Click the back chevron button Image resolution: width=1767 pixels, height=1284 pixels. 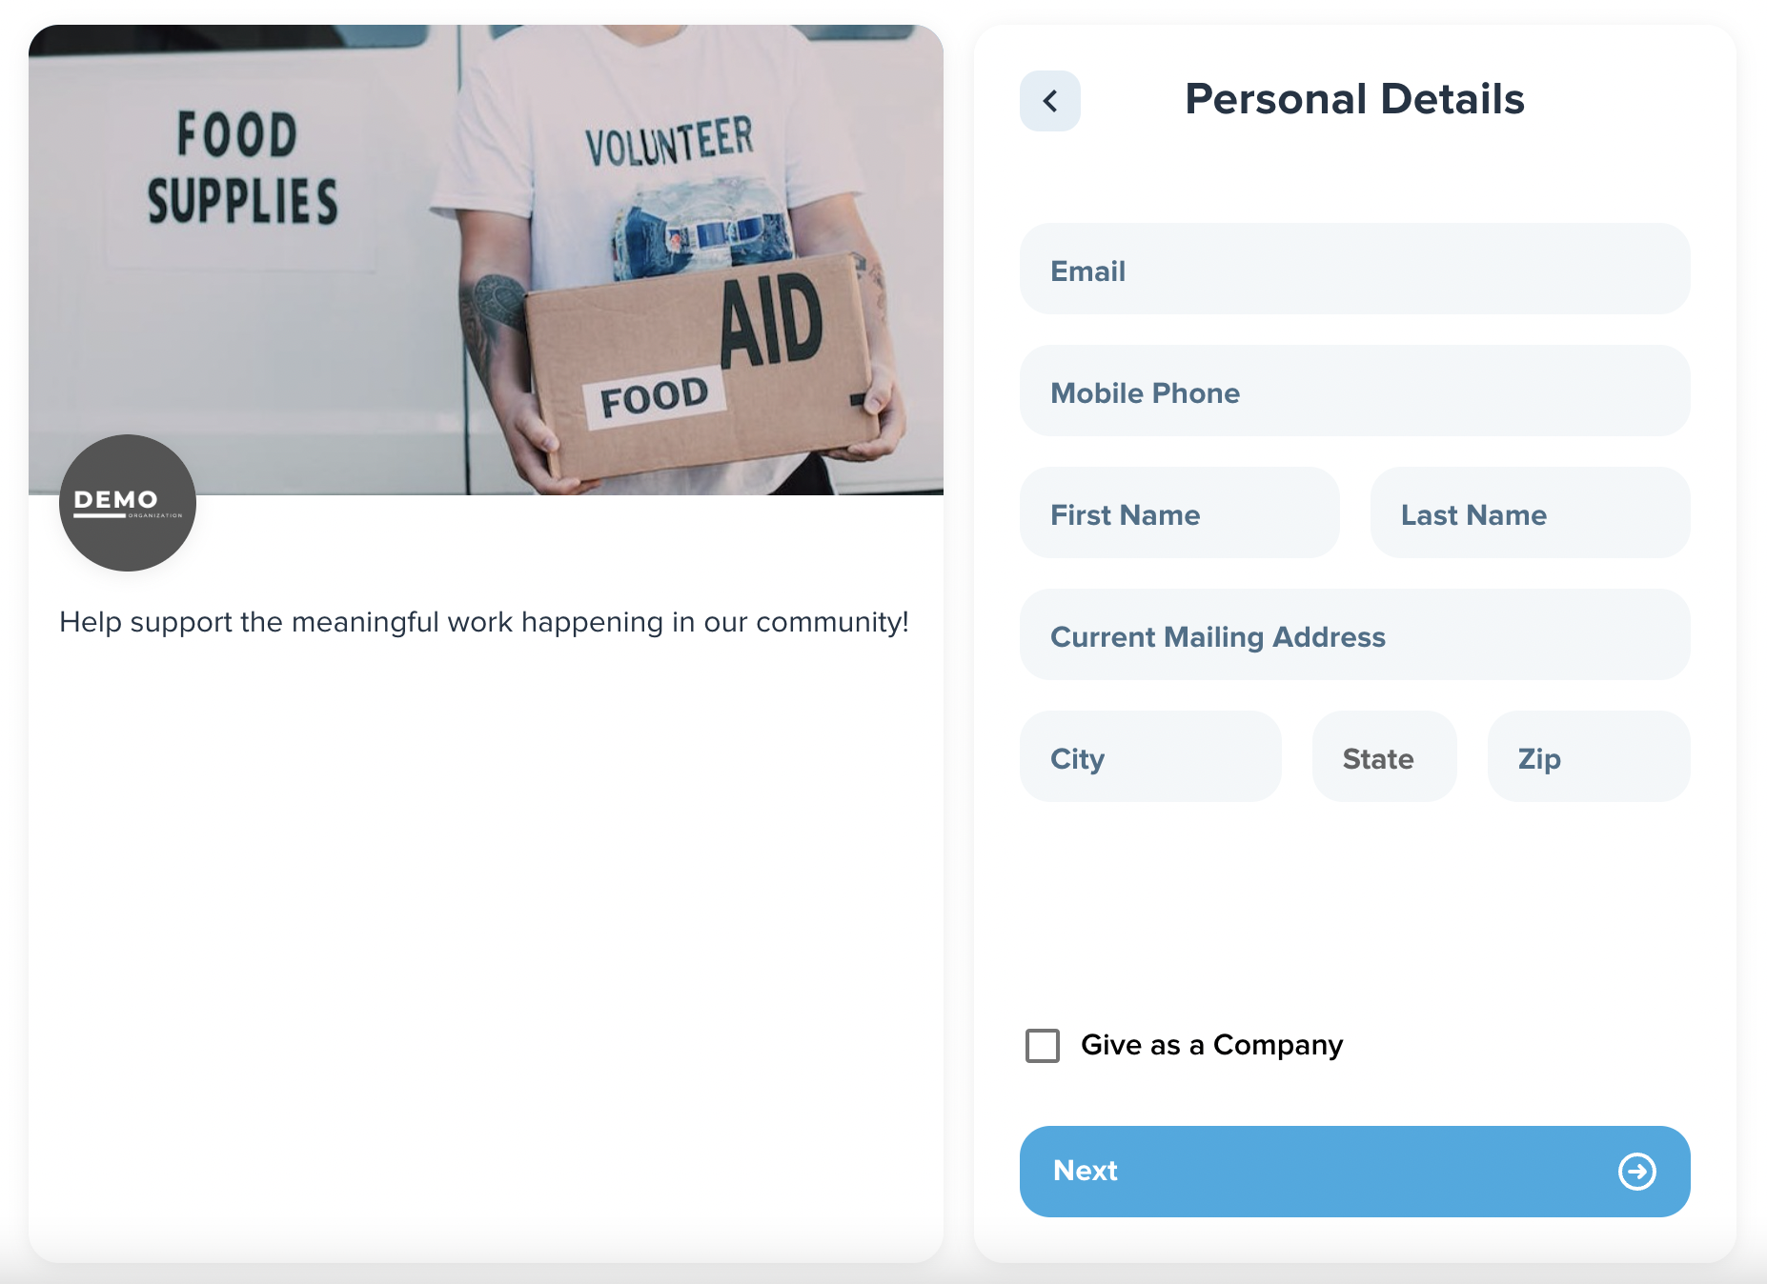[1049, 101]
